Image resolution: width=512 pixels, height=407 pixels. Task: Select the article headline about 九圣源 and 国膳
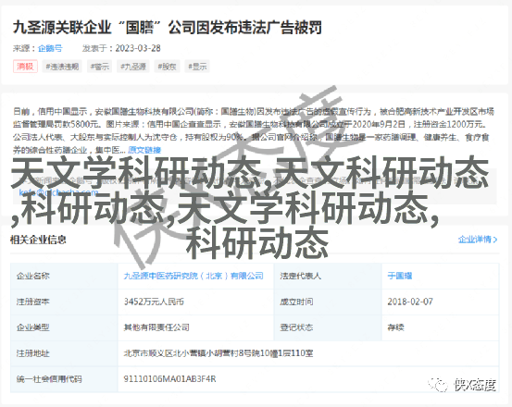click(168, 28)
